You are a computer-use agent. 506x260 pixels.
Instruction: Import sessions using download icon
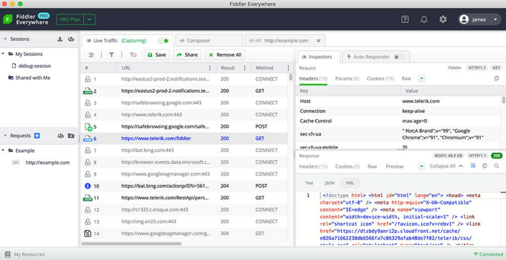pyautogui.click(x=60, y=39)
